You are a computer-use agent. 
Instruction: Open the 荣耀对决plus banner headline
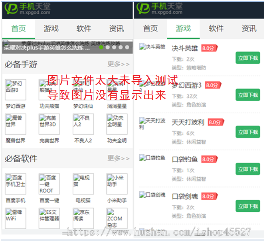(47, 48)
